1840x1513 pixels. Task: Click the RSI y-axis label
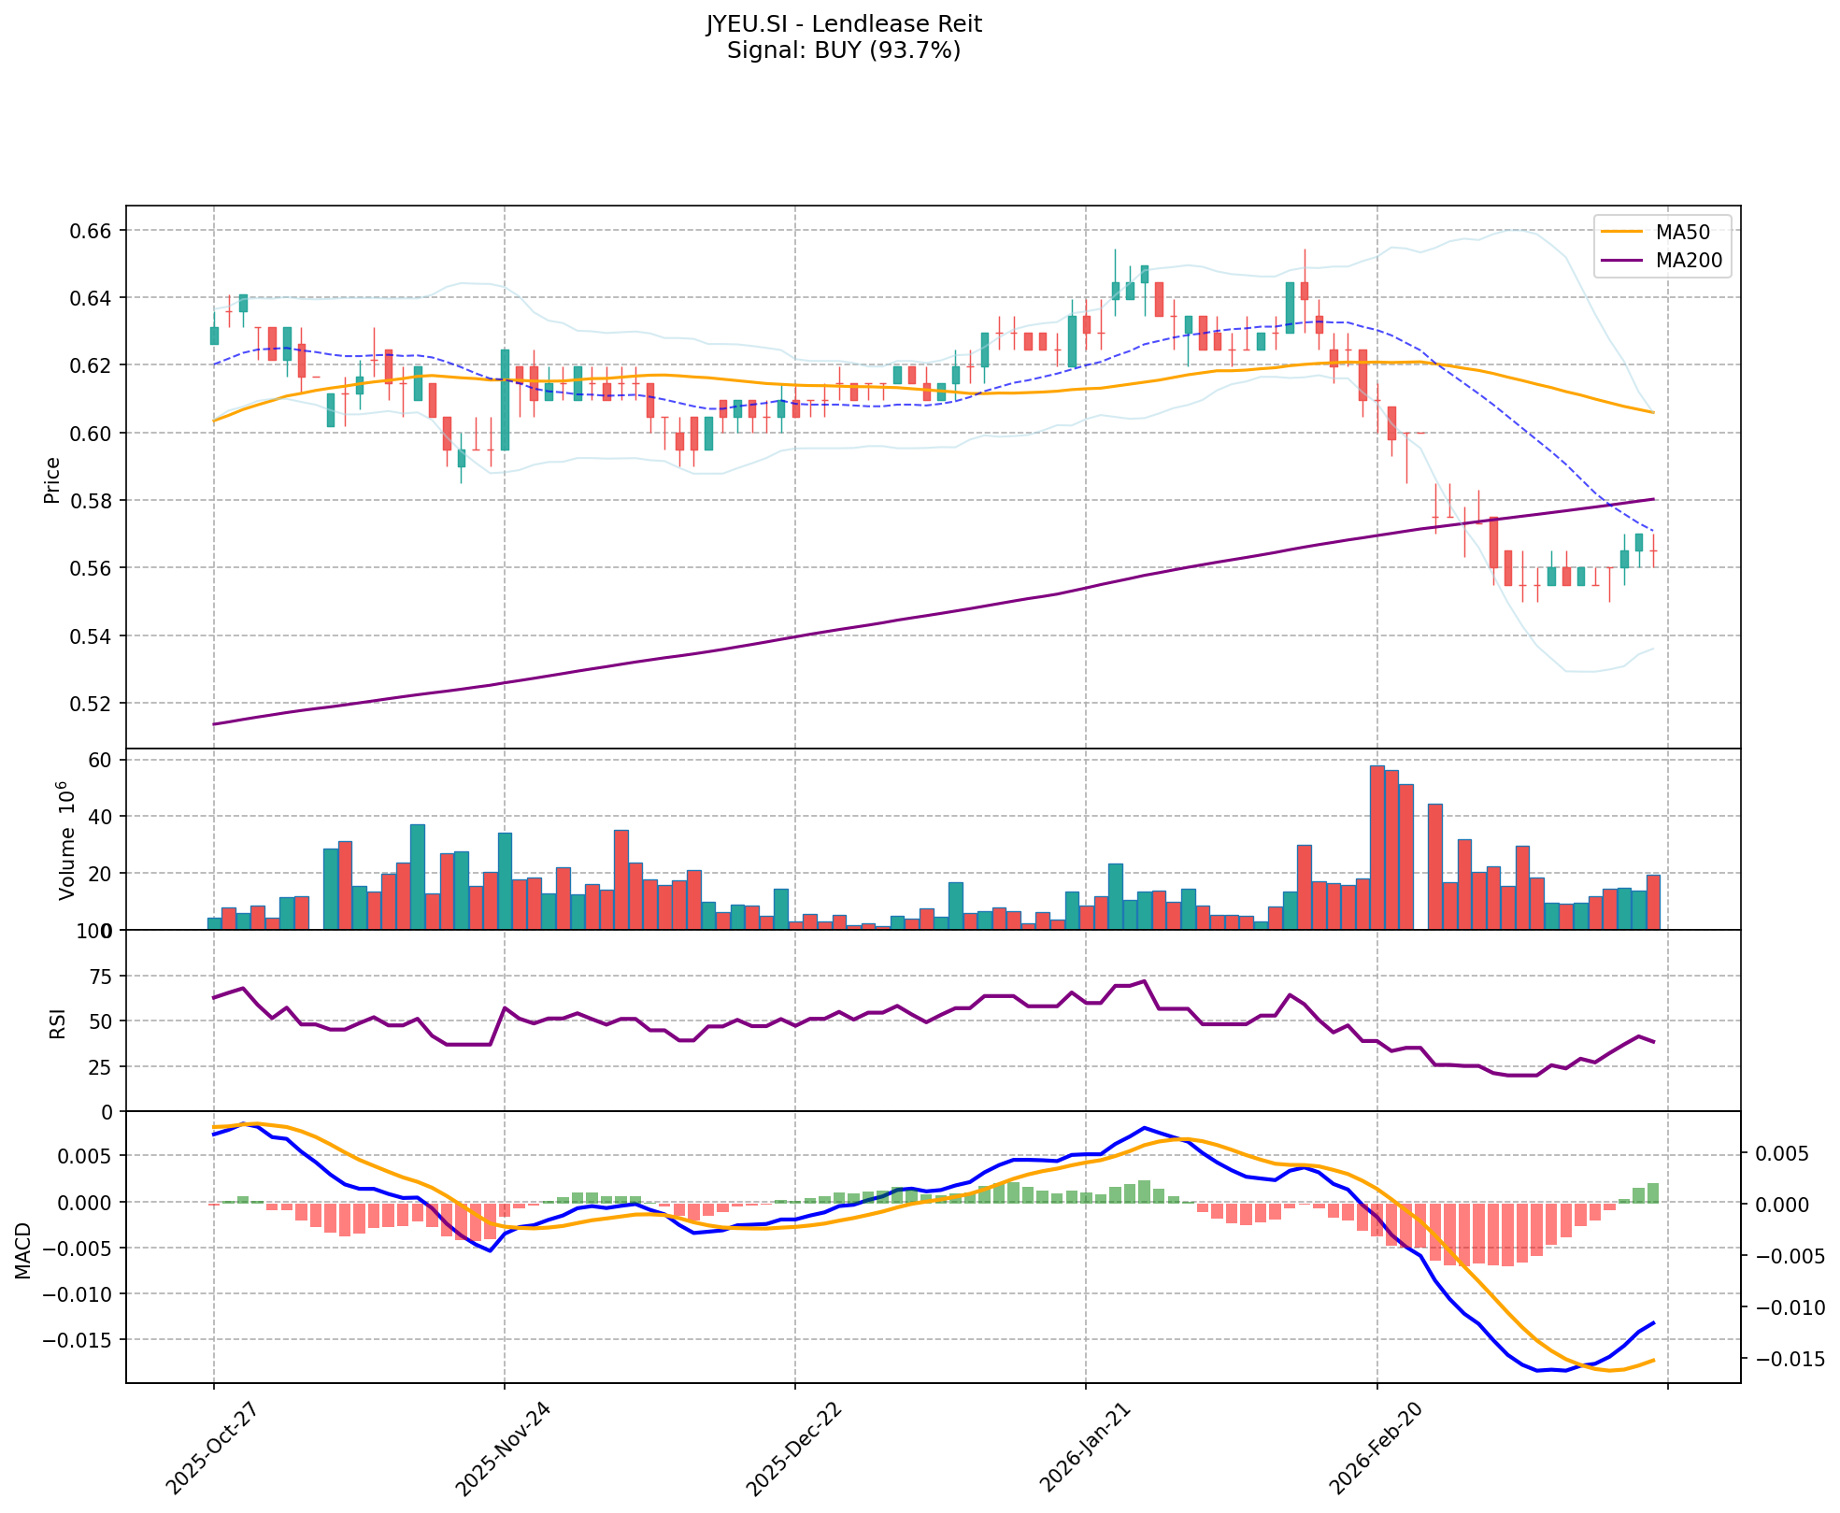[58, 1022]
